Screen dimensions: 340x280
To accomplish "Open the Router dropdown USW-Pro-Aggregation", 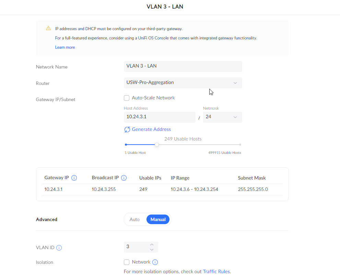I will (x=183, y=83).
